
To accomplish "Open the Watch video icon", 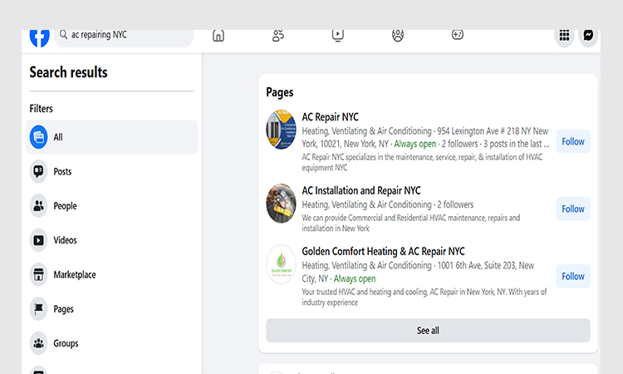I will tap(338, 36).
